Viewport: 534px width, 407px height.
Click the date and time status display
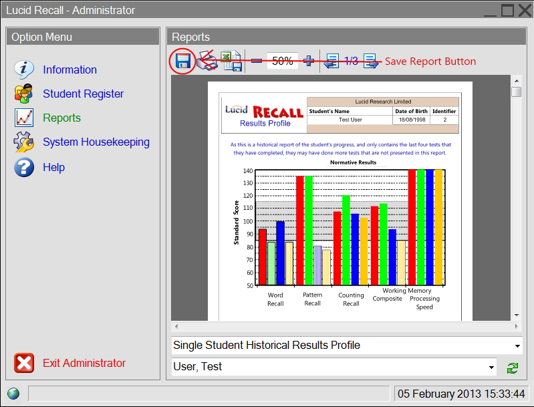(461, 394)
